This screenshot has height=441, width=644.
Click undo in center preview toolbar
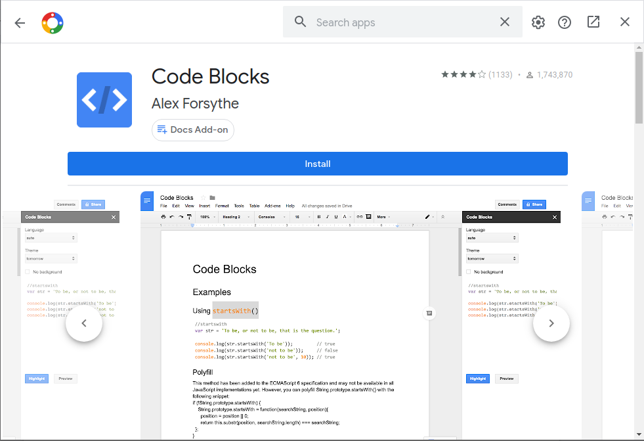172,217
